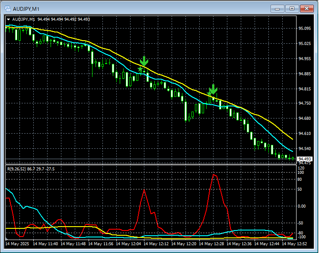Click the 94.610 price scale label
This screenshot has height=253, width=319.
[305, 133]
